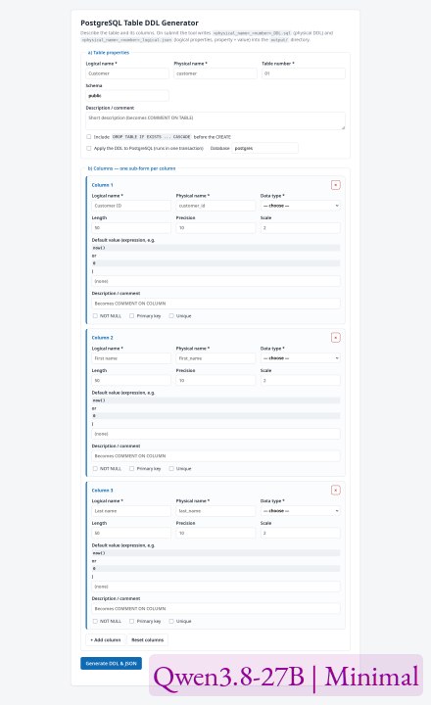Viewport: 431px width, 705px height.
Task: Click Column 1 Precision field
Action: click(x=215, y=228)
